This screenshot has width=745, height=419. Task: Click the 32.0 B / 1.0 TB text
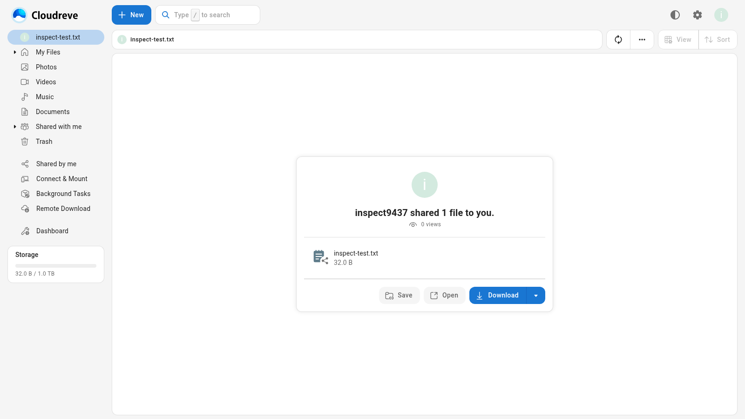pyautogui.click(x=35, y=274)
